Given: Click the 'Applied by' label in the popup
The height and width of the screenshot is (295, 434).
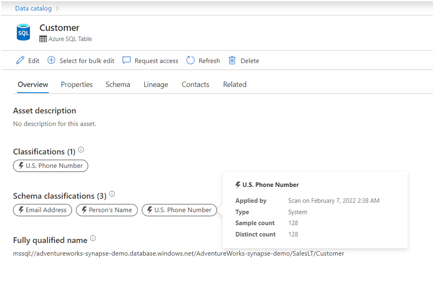Looking at the screenshot, I should tap(251, 201).
